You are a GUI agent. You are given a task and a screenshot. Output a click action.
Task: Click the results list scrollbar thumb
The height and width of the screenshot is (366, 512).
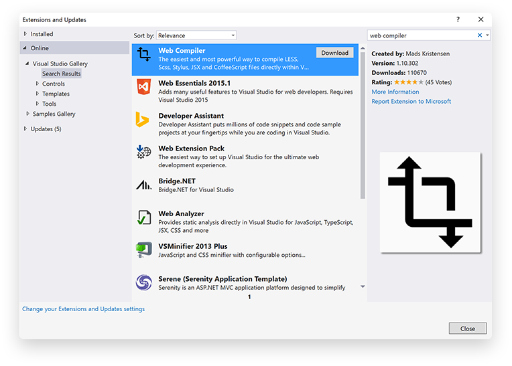tap(363, 126)
